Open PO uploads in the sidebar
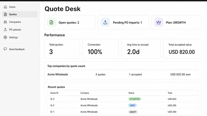The width and height of the screenshot is (207, 116). pos(20,30)
